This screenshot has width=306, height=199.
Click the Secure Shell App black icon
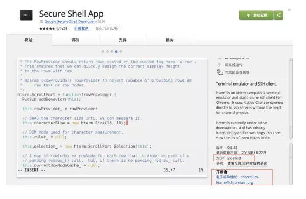[x=26, y=15]
